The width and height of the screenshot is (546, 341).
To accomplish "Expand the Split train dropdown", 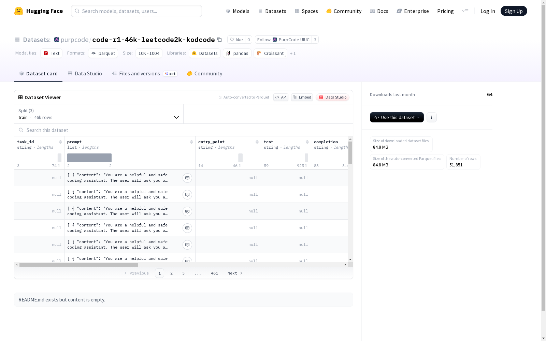I will coord(99,114).
